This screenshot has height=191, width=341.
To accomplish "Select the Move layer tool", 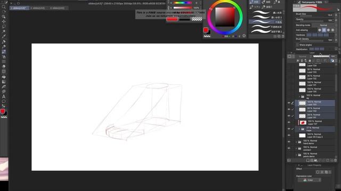I will 4,22.
